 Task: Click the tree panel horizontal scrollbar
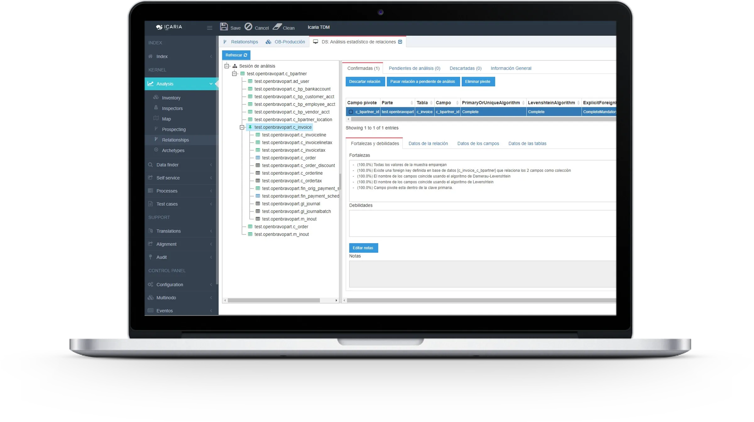pos(274,300)
